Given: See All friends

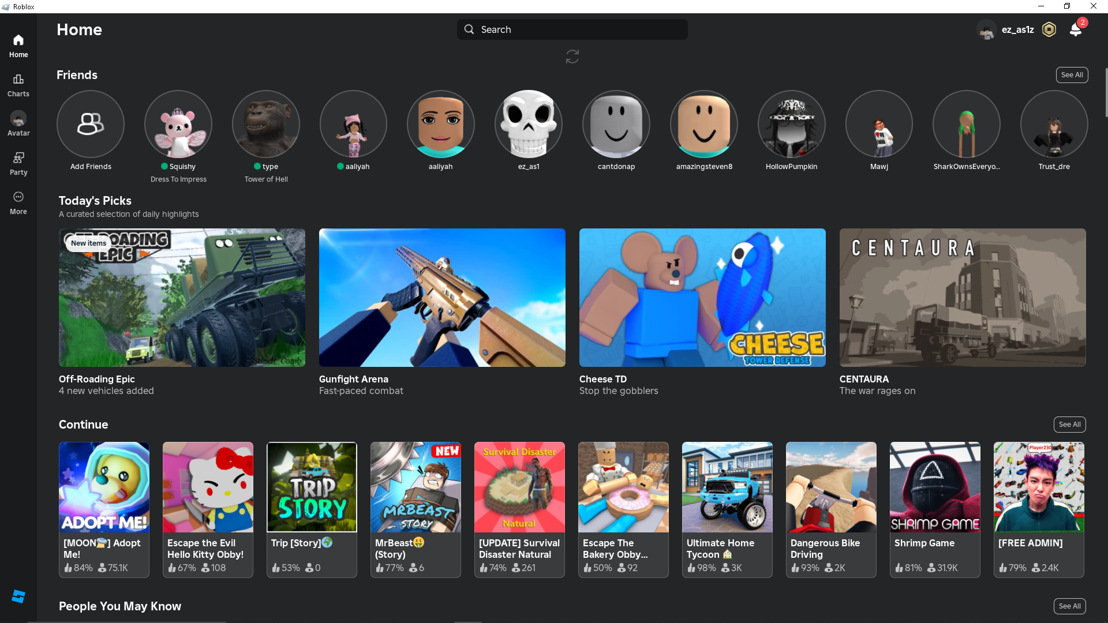Looking at the screenshot, I should pyautogui.click(x=1072, y=75).
